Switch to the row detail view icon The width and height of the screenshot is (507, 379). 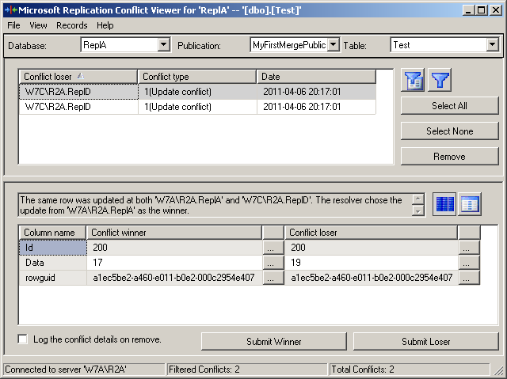coord(470,204)
